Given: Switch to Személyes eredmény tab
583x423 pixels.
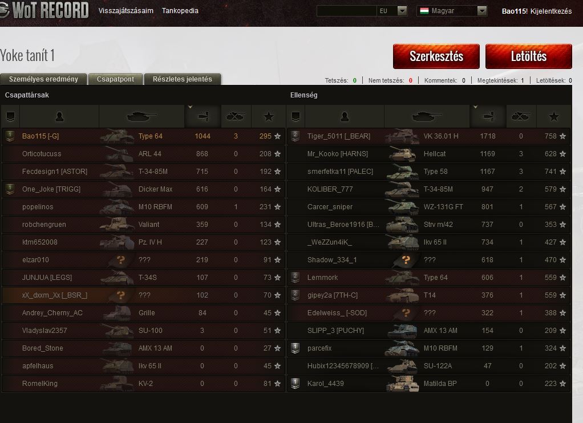Looking at the screenshot, I should (43, 79).
